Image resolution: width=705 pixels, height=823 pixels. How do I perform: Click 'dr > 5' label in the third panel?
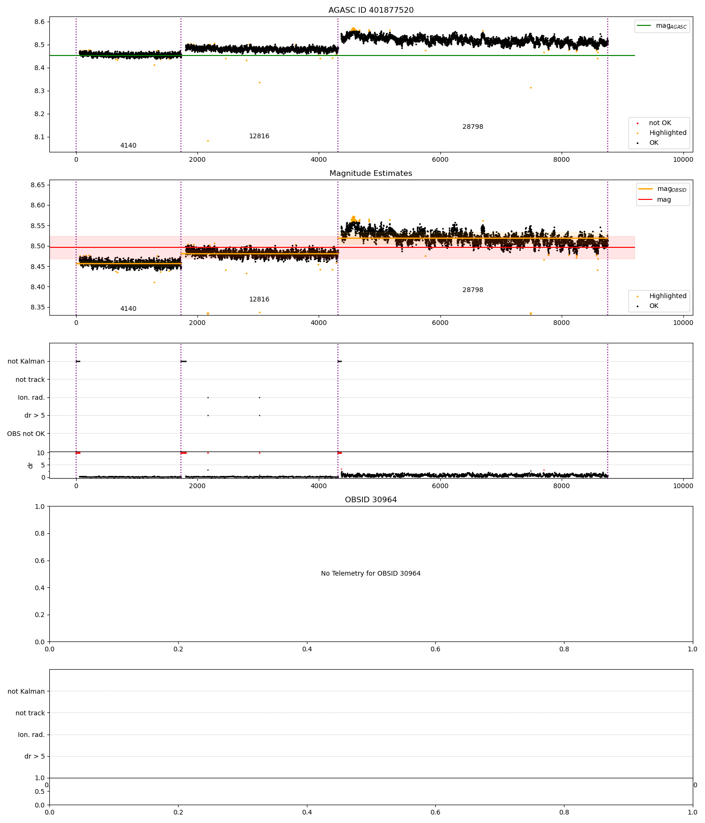tap(35, 416)
